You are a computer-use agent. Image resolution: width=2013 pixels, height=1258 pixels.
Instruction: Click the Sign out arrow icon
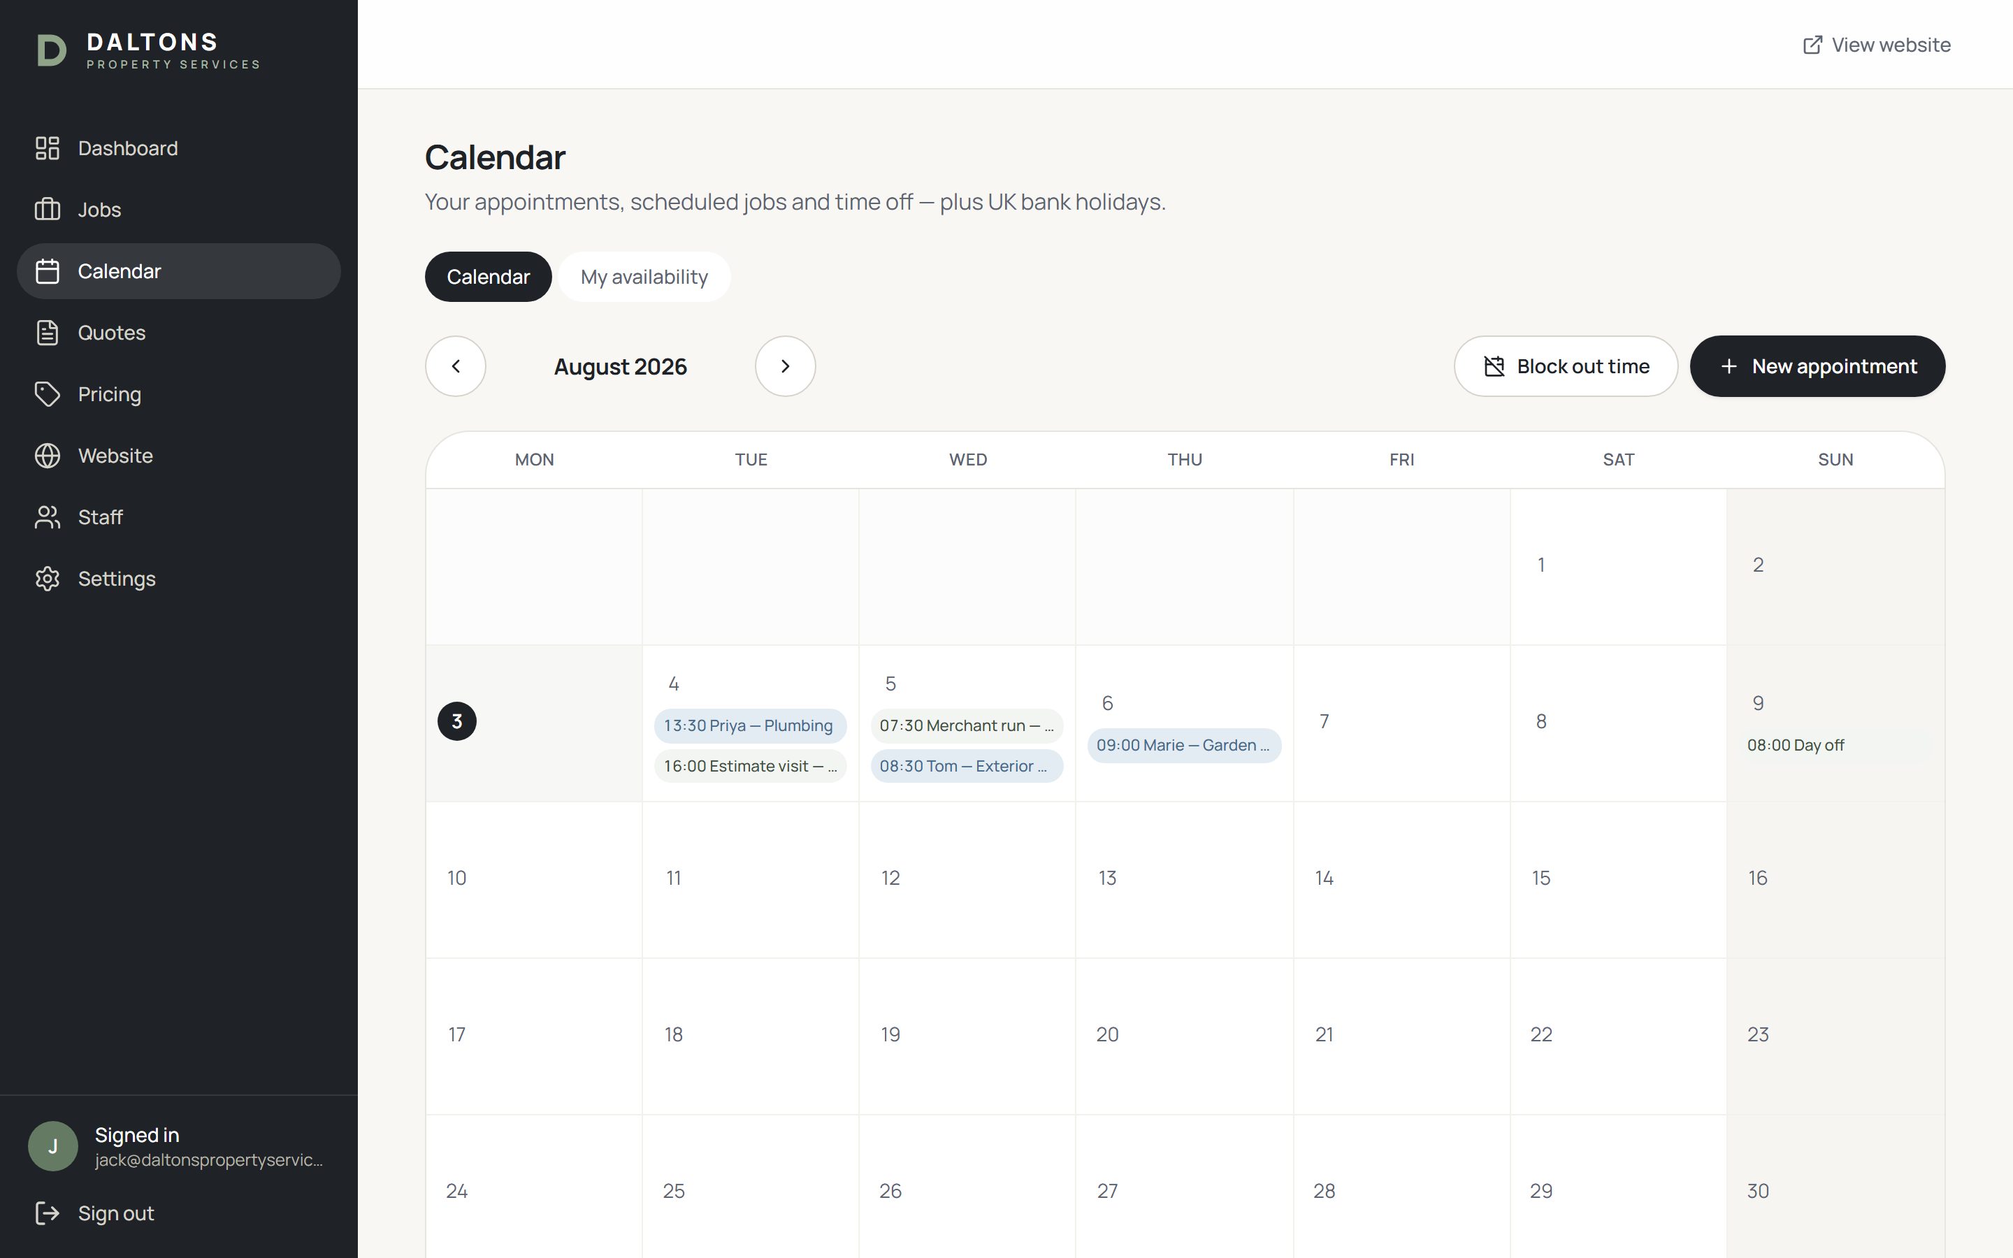coord(48,1213)
